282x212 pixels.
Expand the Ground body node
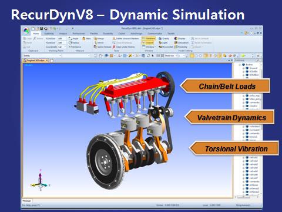tap(243, 68)
